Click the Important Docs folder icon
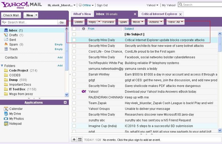222x144 pixels. tap(6, 85)
